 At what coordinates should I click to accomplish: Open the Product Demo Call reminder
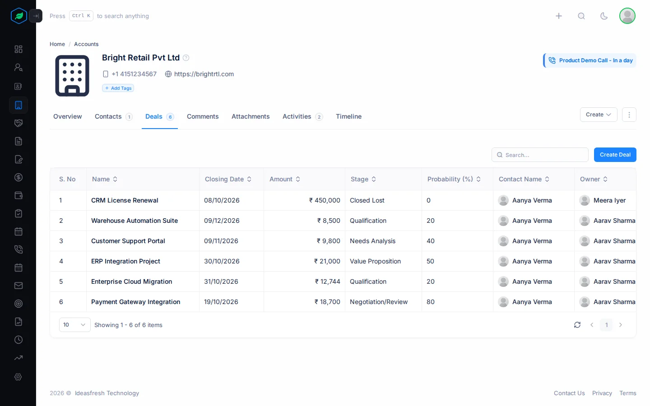pos(590,60)
